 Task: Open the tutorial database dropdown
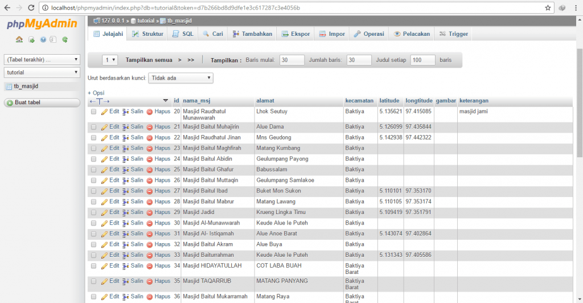[x=42, y=72]
